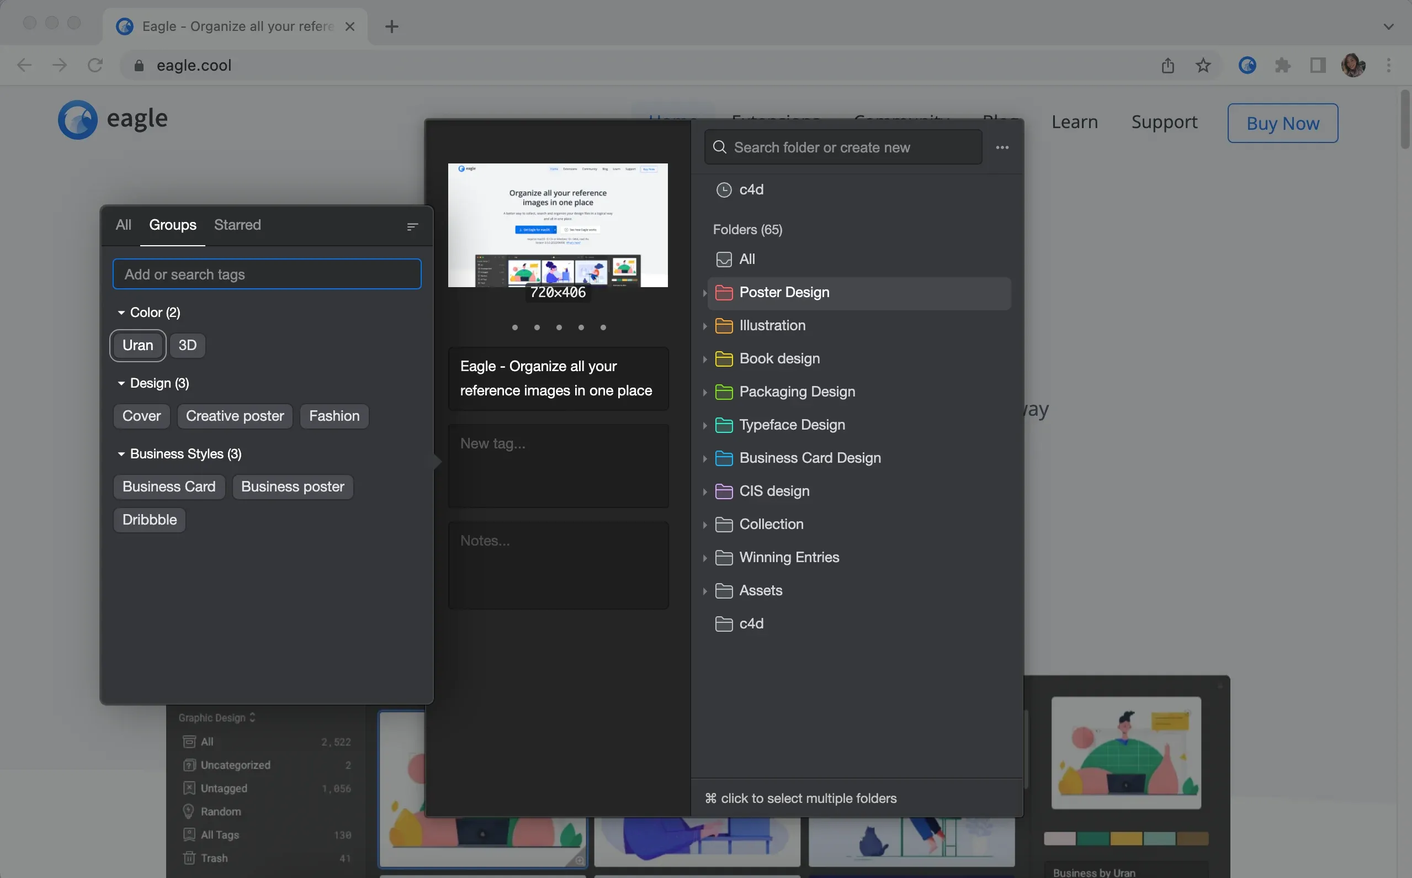Reload the eagle.cool page
The width and height of the screenshot is (1412, 878).
(95, 65)
